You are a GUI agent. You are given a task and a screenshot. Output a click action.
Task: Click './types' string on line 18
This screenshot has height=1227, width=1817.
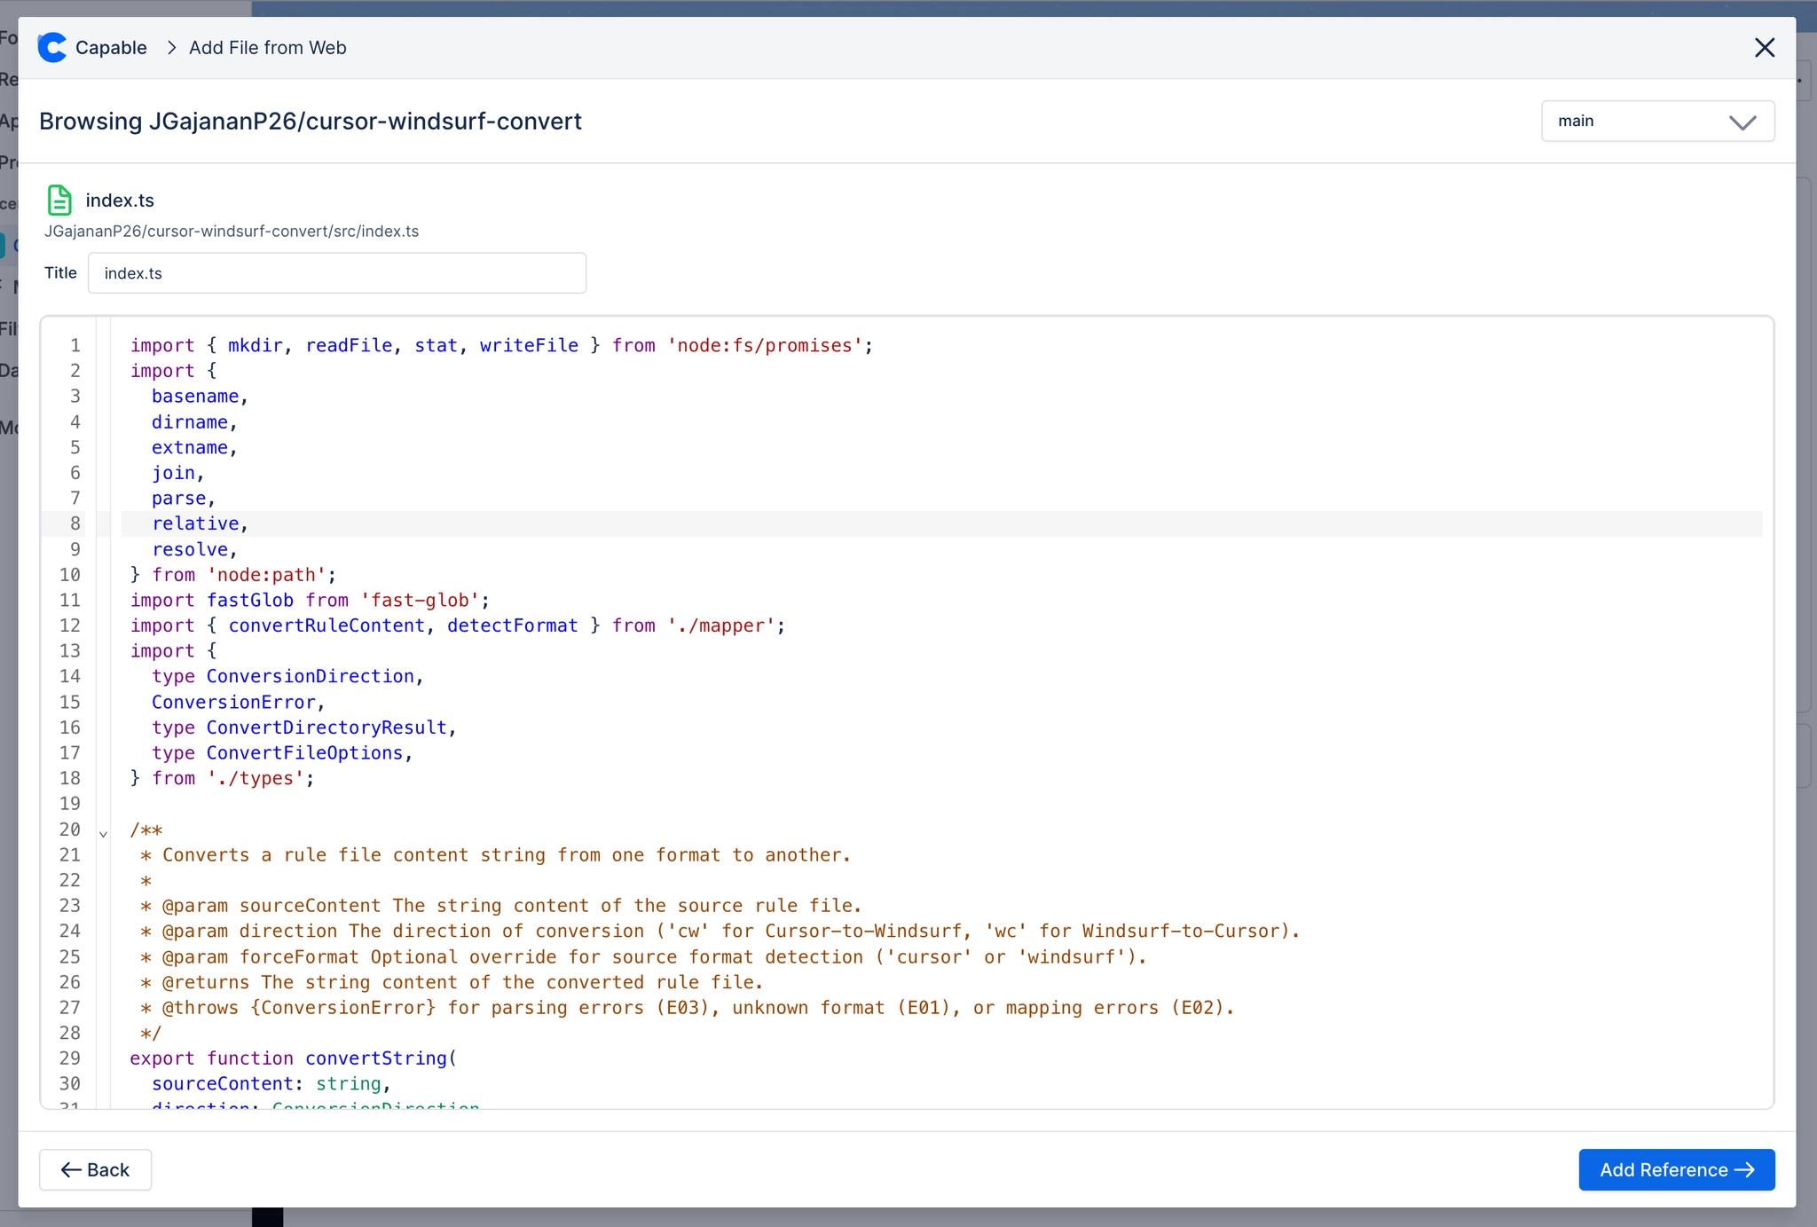pyautogui.click(x=256, y=779)
